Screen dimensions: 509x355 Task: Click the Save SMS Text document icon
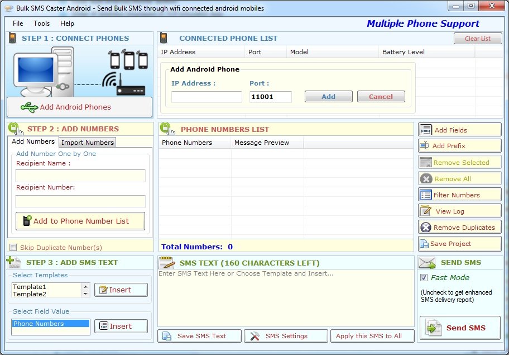167,336
